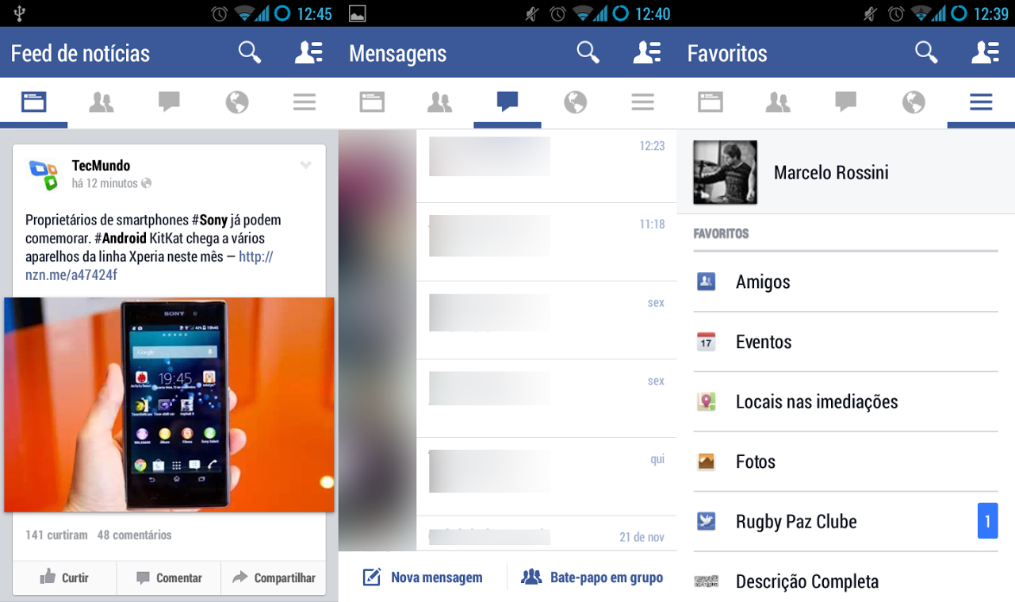The height and width of the screenshot is (602, 1015).
Task: Switch to news feed tab in Favoritos screen
Action: [x=710, y=102]
